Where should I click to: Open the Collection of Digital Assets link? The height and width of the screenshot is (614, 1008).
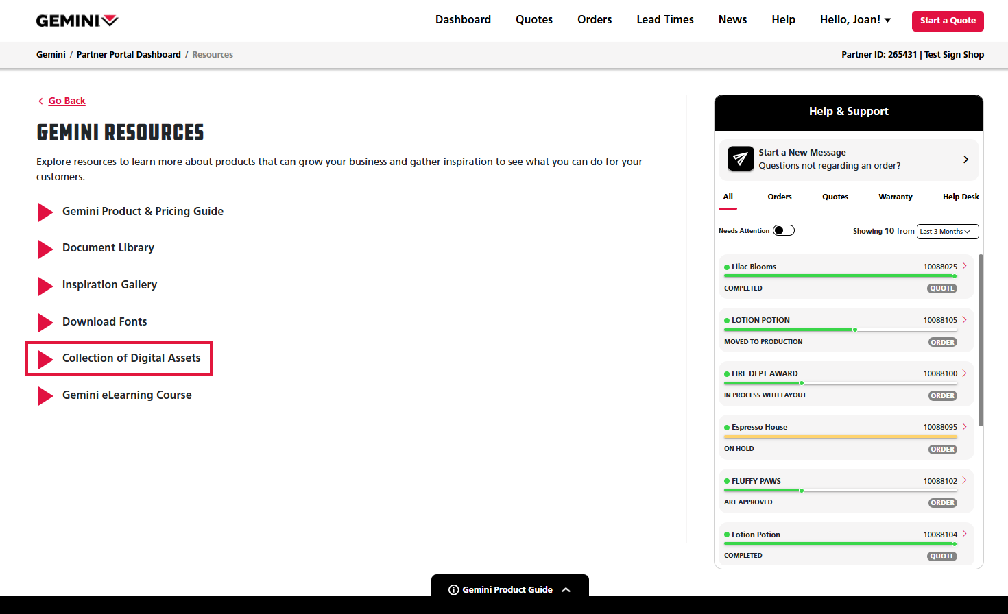tap(131, 358)
